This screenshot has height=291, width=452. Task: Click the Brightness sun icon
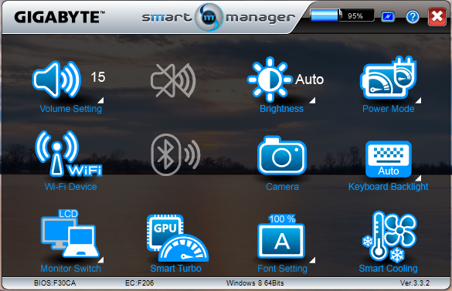[270, 80]
